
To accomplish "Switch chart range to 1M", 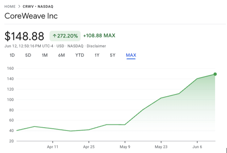I will (44, 55).
